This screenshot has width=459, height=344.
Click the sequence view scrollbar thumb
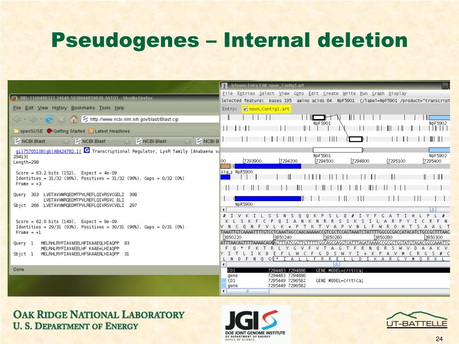(x=336, y=264)
